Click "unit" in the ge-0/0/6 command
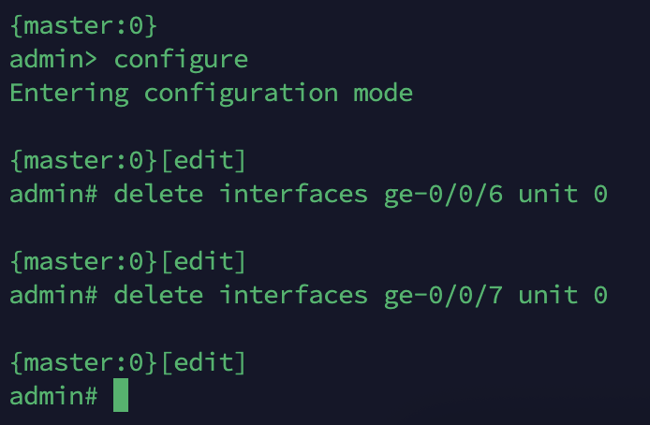This screenshot has width=650, height=425. (x=548, y=195)
